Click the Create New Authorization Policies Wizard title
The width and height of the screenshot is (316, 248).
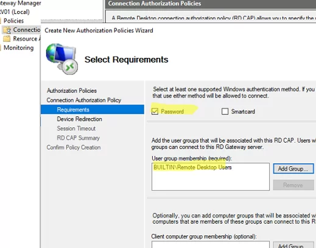(x=99, y=30)
